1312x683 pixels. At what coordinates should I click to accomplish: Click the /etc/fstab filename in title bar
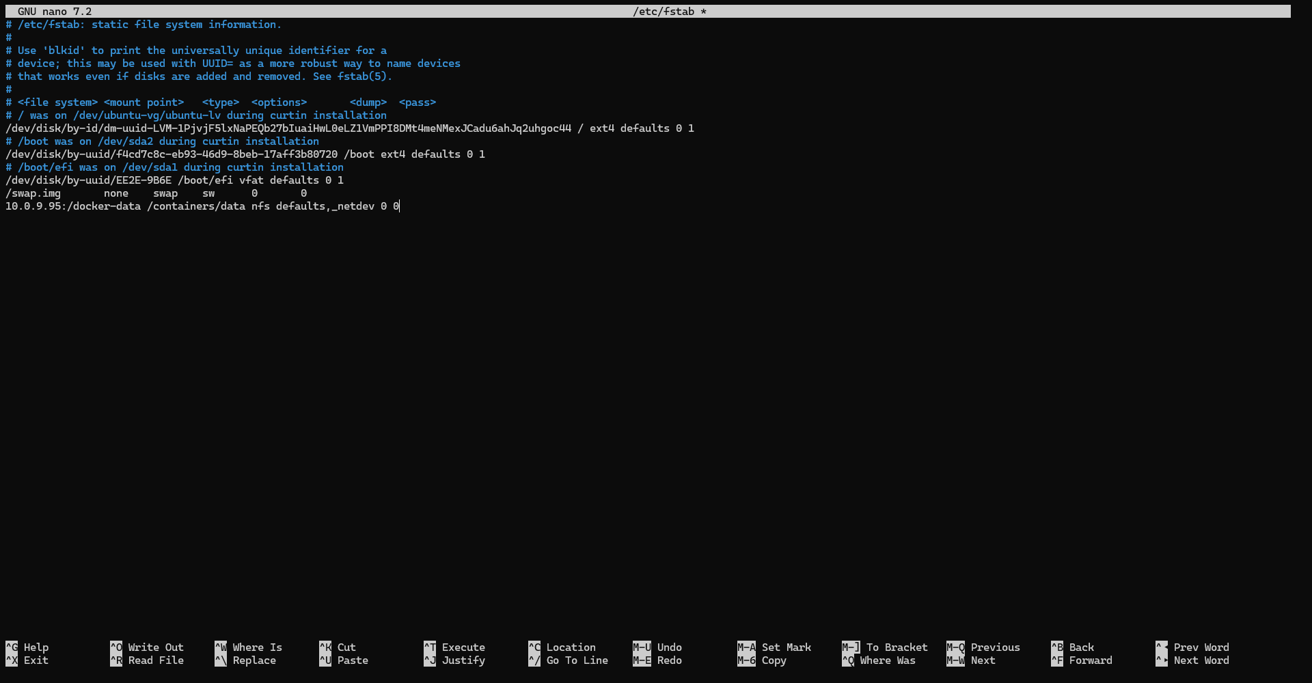[x=664, y=12]
